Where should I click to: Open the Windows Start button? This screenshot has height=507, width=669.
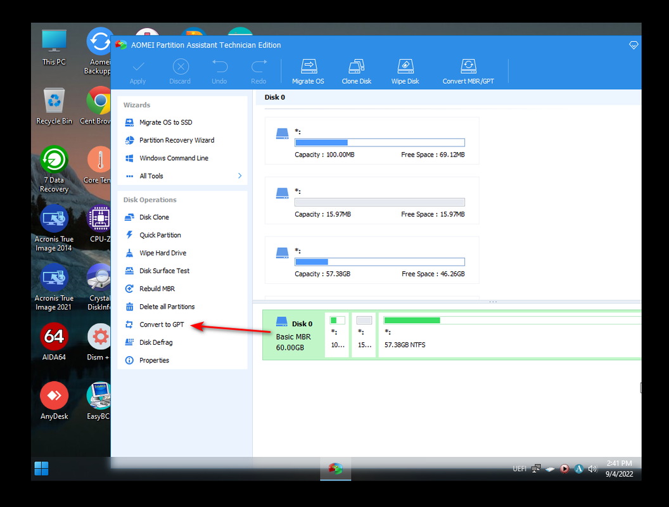pos(41,468)
